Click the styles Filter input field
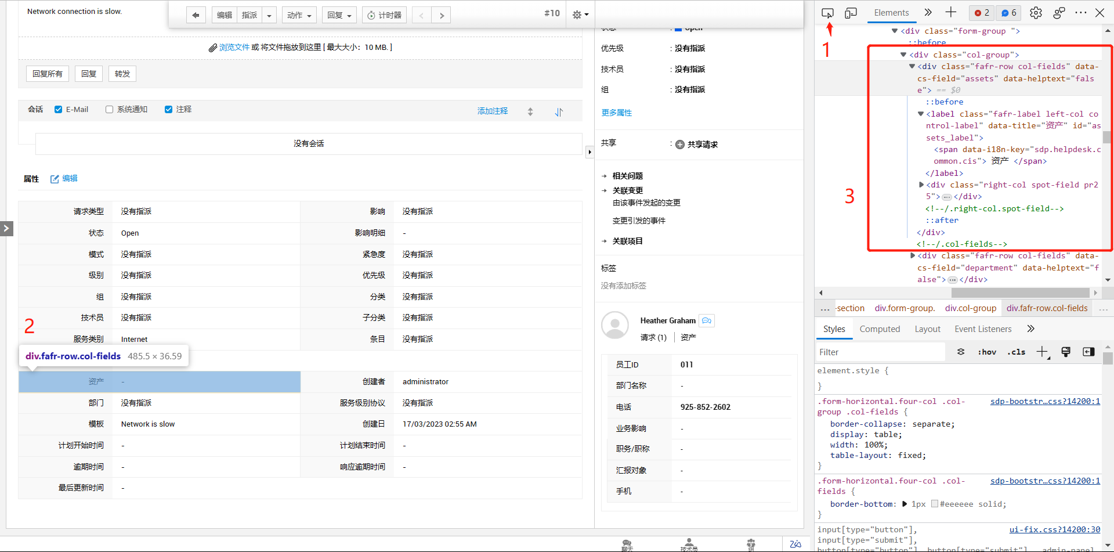 point(879,352)
